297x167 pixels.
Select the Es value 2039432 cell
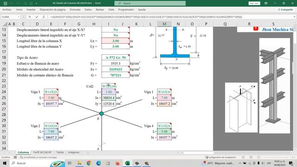pos(116,69)
